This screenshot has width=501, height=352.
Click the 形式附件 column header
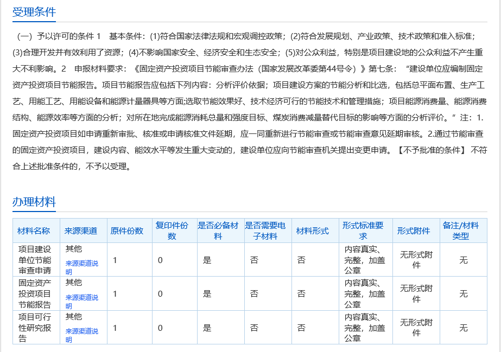(x=414, y=231)
